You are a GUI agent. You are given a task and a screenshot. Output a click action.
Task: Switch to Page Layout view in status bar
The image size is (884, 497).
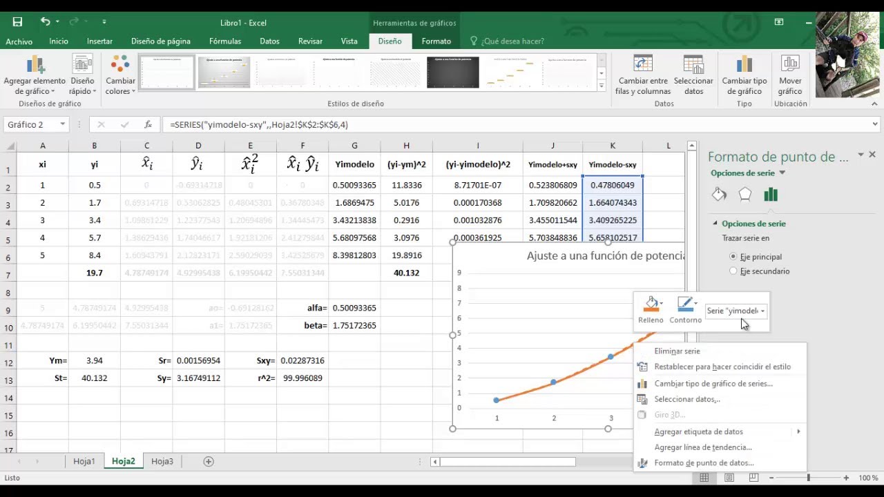click(x=729, y=478)
